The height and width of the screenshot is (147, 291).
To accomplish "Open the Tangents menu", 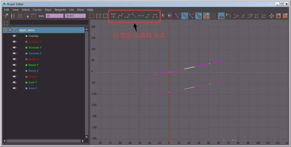I will coord(60,10).
